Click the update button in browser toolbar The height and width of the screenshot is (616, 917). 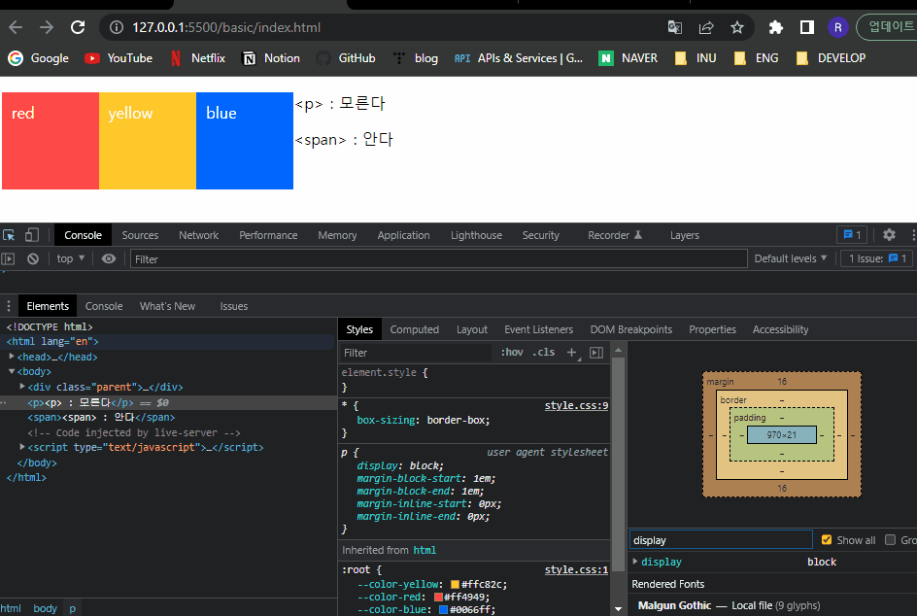(x=889, y=27)
